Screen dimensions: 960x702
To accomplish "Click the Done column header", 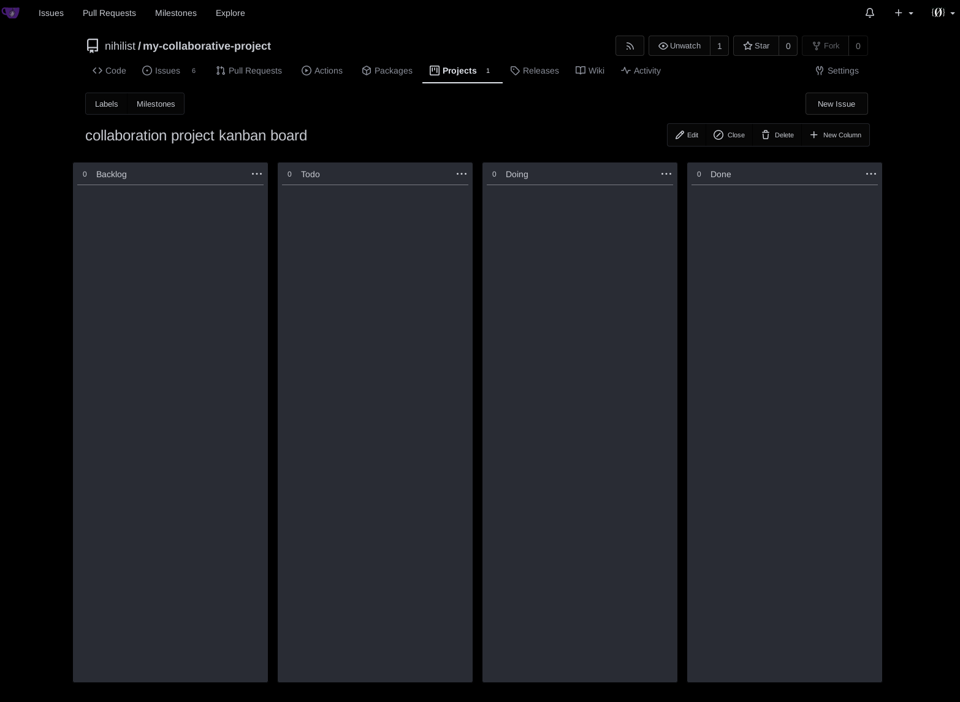I will point(720,174).
